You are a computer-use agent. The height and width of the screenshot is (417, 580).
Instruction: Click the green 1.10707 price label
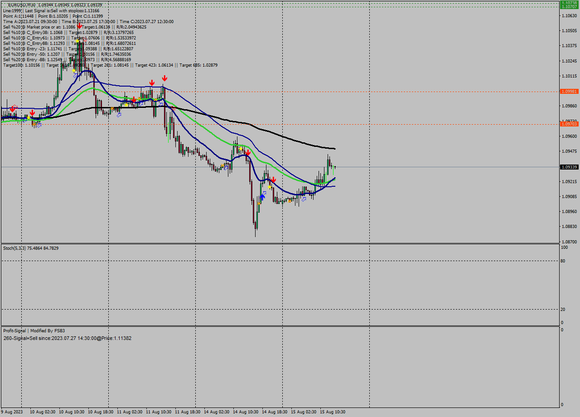[569, 8]
